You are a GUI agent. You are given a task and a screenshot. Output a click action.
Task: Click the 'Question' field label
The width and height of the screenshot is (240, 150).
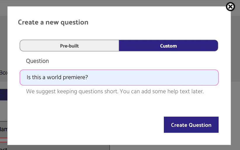pyautogui.click(x=37, y=61)
